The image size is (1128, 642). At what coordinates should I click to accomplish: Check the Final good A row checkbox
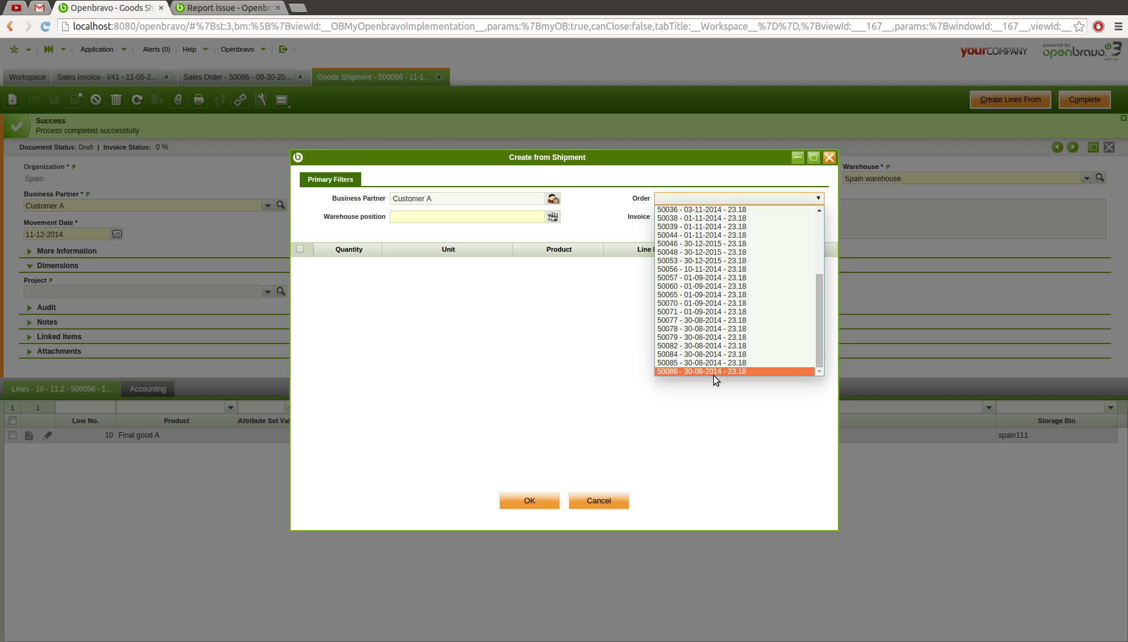(x=12, y=435)
